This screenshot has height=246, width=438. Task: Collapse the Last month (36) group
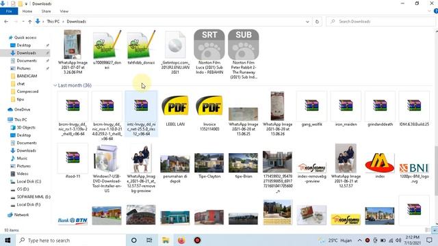coord(55,85)
